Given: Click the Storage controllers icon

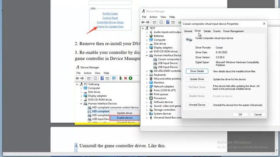Looking at the screenshot, I should (x=151, y=110).
